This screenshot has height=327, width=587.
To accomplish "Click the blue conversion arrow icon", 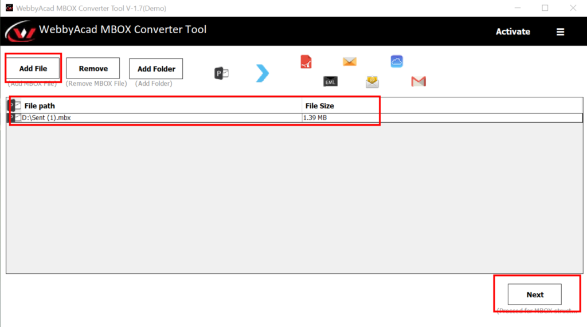I will click(x=262, y=73).
